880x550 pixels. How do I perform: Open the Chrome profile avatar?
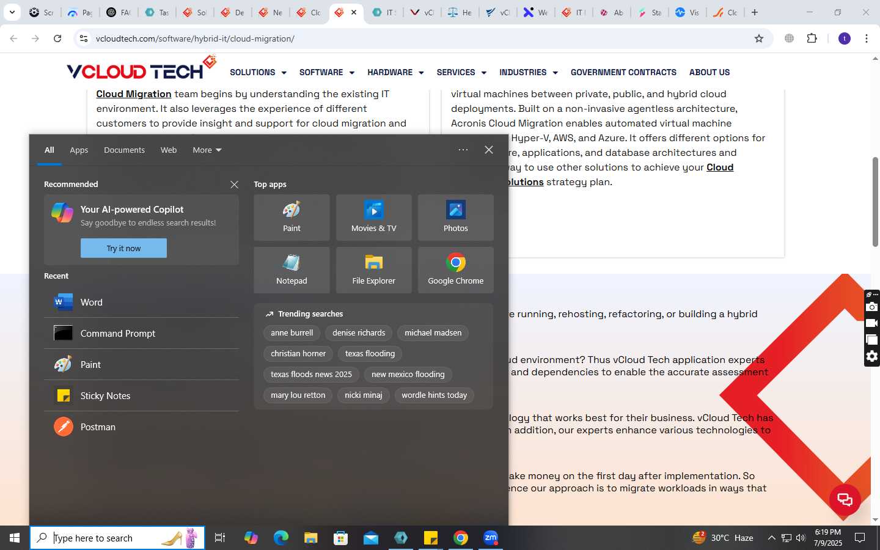(x=845, y=38)
